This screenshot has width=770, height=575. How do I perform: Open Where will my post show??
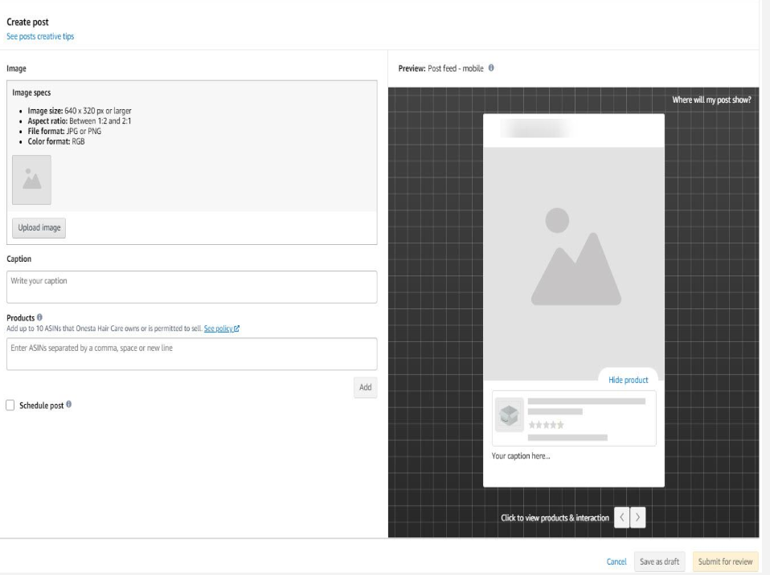click(711, 100)
